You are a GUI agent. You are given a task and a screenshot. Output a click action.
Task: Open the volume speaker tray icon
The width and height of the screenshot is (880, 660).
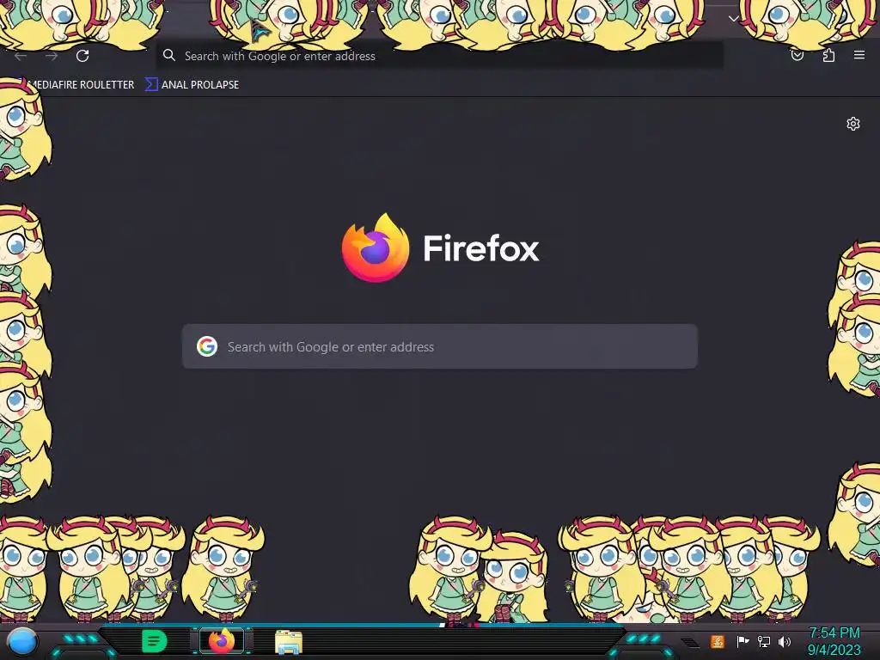pos(784,641)
